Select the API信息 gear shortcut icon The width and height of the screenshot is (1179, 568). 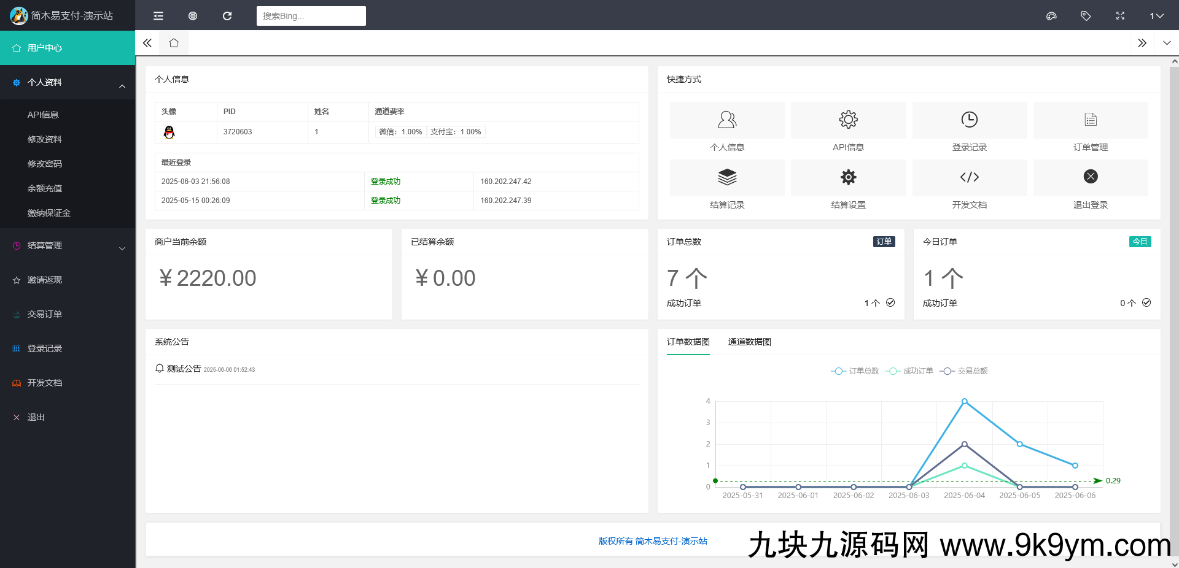coord(847,120)
